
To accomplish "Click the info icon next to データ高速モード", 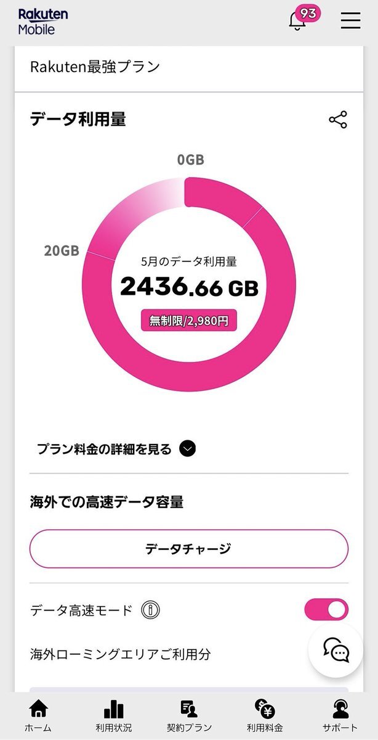I will pyautogui.click(x=150, y=610).
